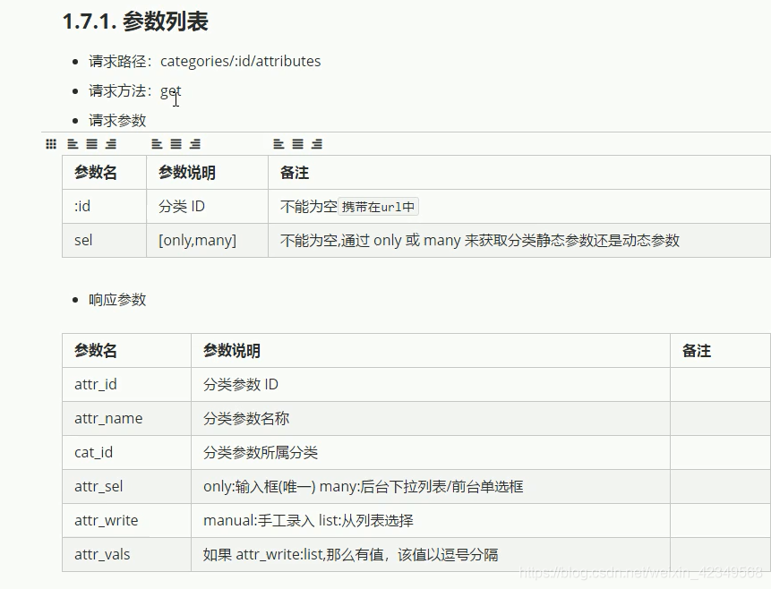
Task: Select the 分类 ID cell
Action: [207, 207]
